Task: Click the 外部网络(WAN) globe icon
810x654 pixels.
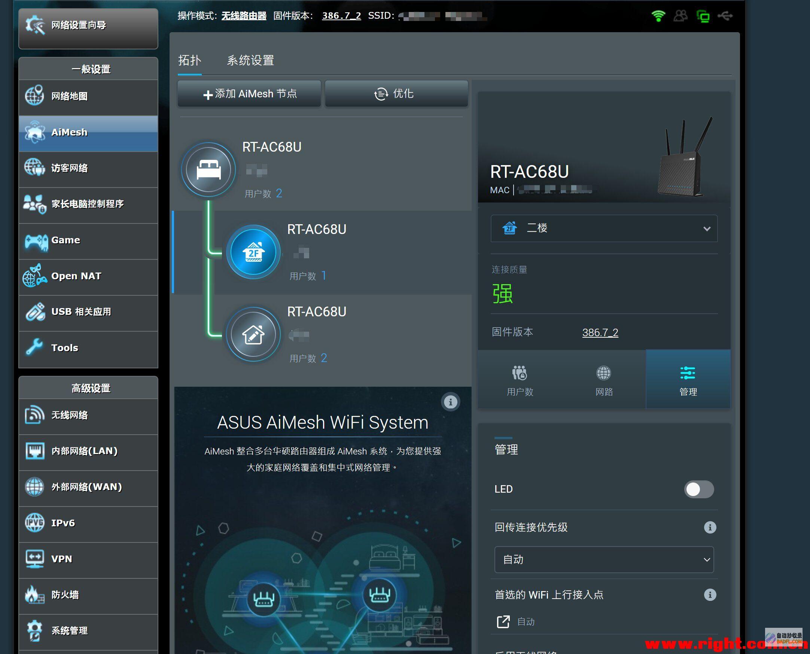Action: pos(34,487)
